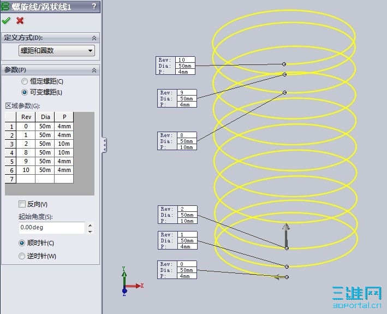
Task: Collapse the 参数(P) section
Action: pyautogui.click(x=94, y=70)
